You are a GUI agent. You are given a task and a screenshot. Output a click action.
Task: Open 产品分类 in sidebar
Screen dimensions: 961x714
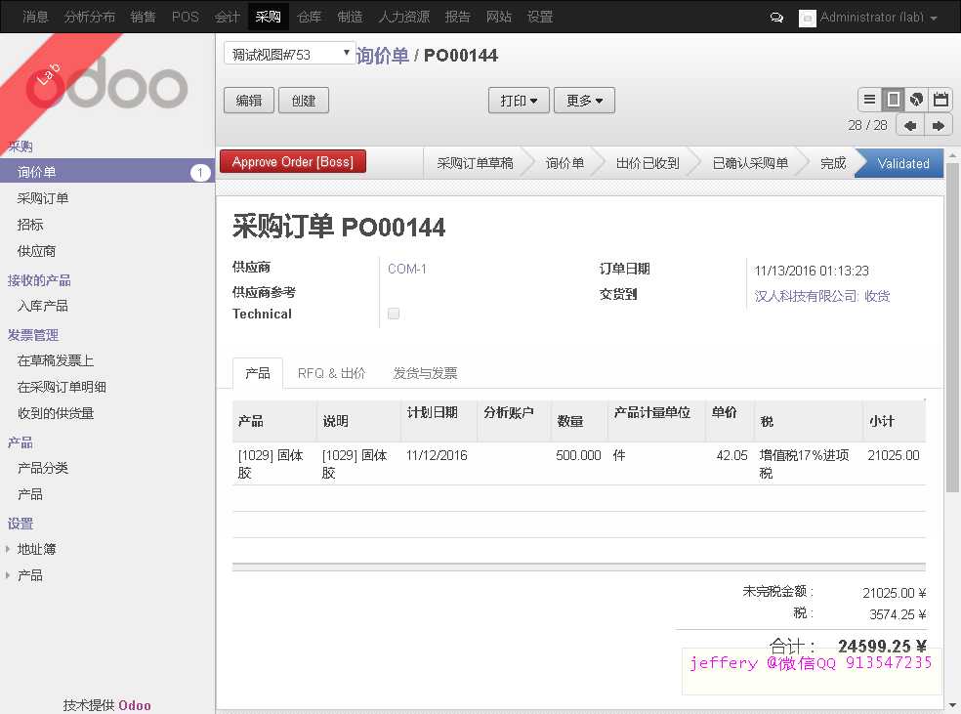43,468
